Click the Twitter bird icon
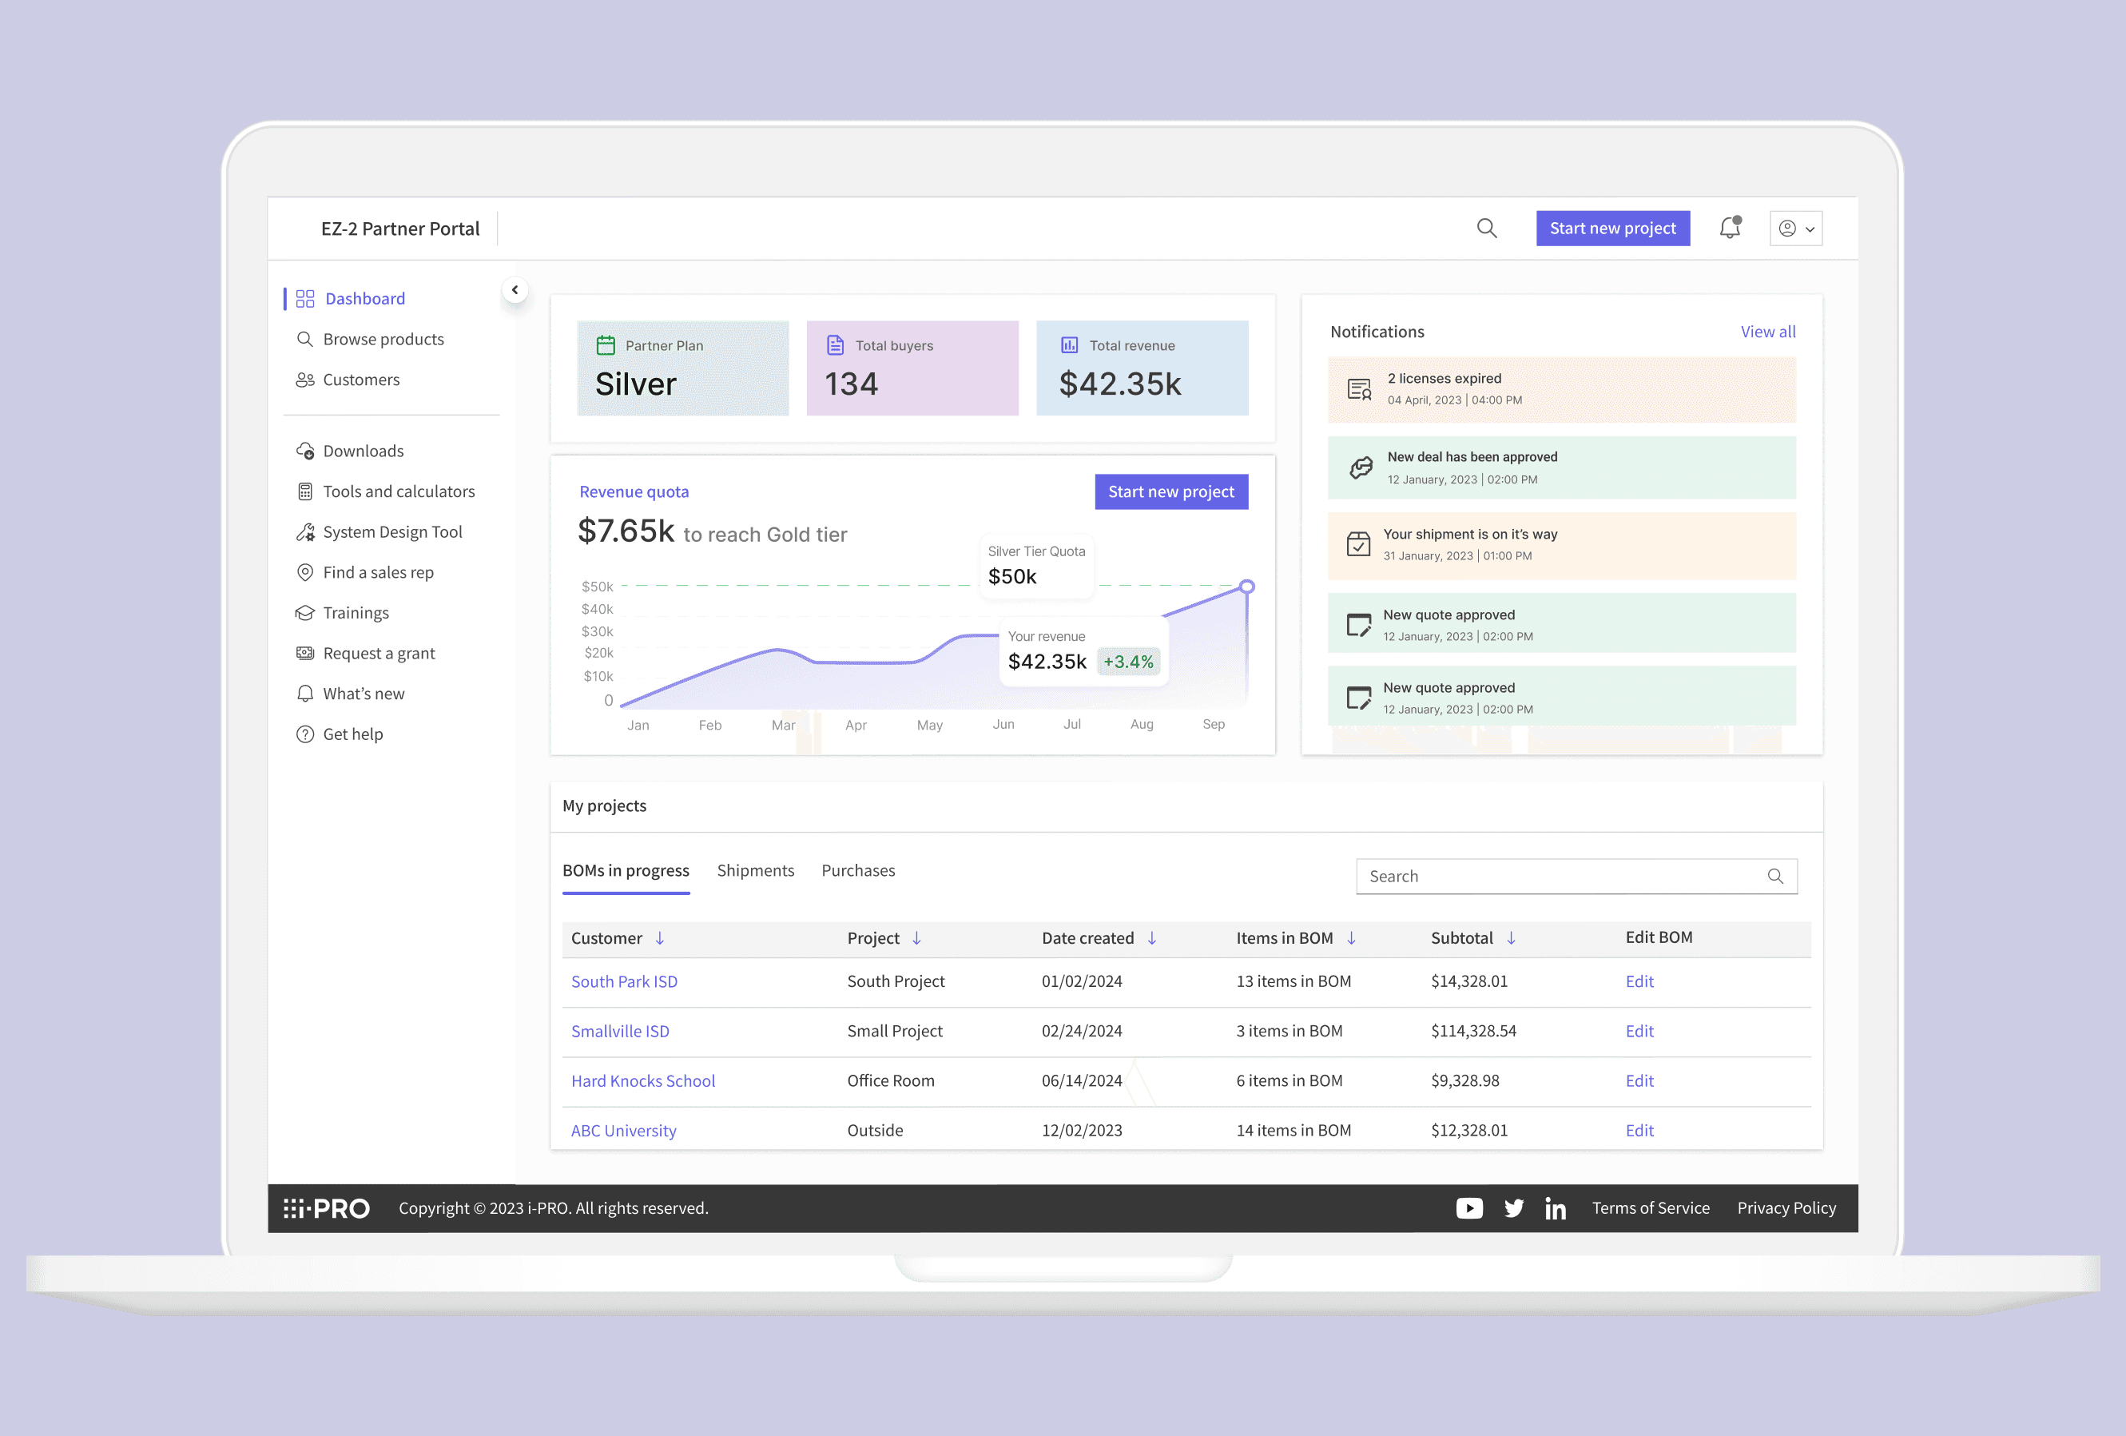 tap(1514, 1208)
